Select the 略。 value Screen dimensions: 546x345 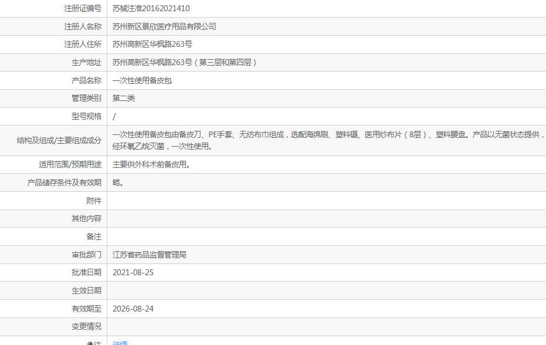118,182
